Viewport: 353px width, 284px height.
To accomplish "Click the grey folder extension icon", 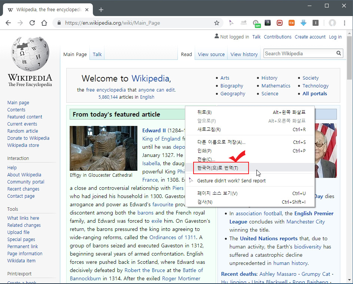I will [x=243, y=22].
